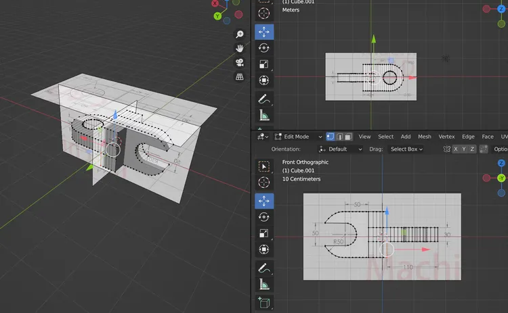Open the Add menu

click(x=406, y=137)
